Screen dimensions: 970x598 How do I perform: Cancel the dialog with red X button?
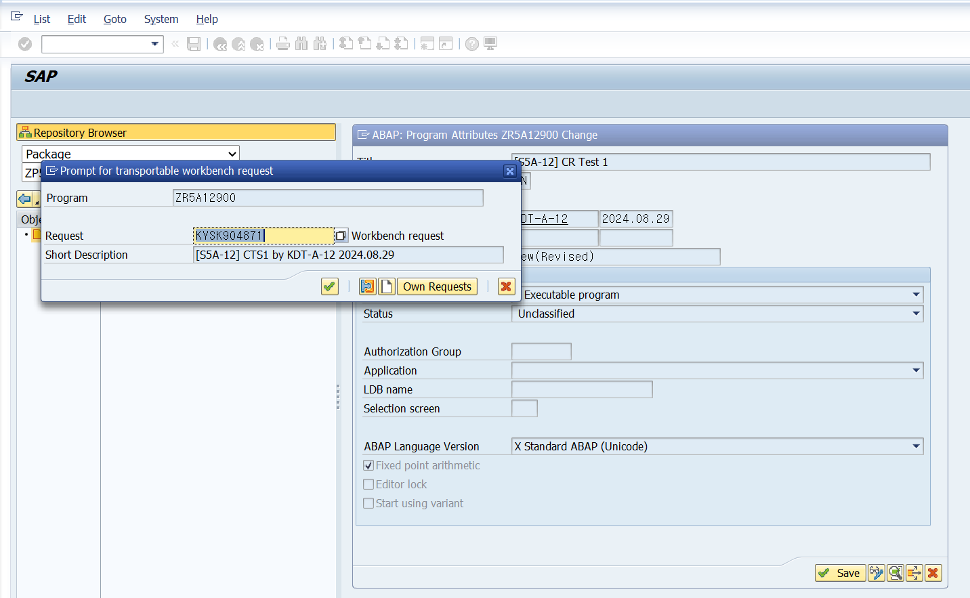click(x=506, y=286)
